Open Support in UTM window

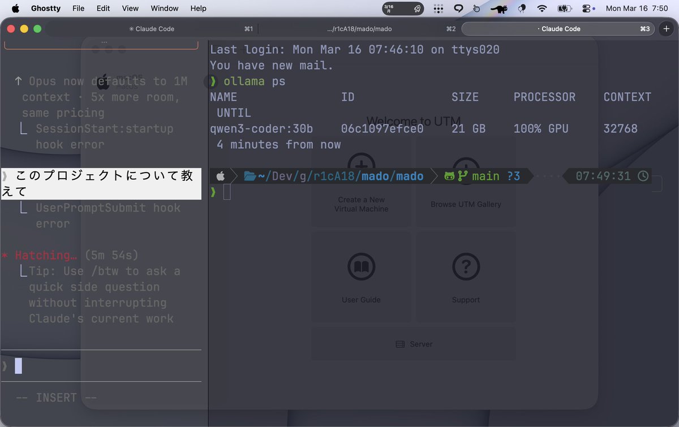click(466, 277)
